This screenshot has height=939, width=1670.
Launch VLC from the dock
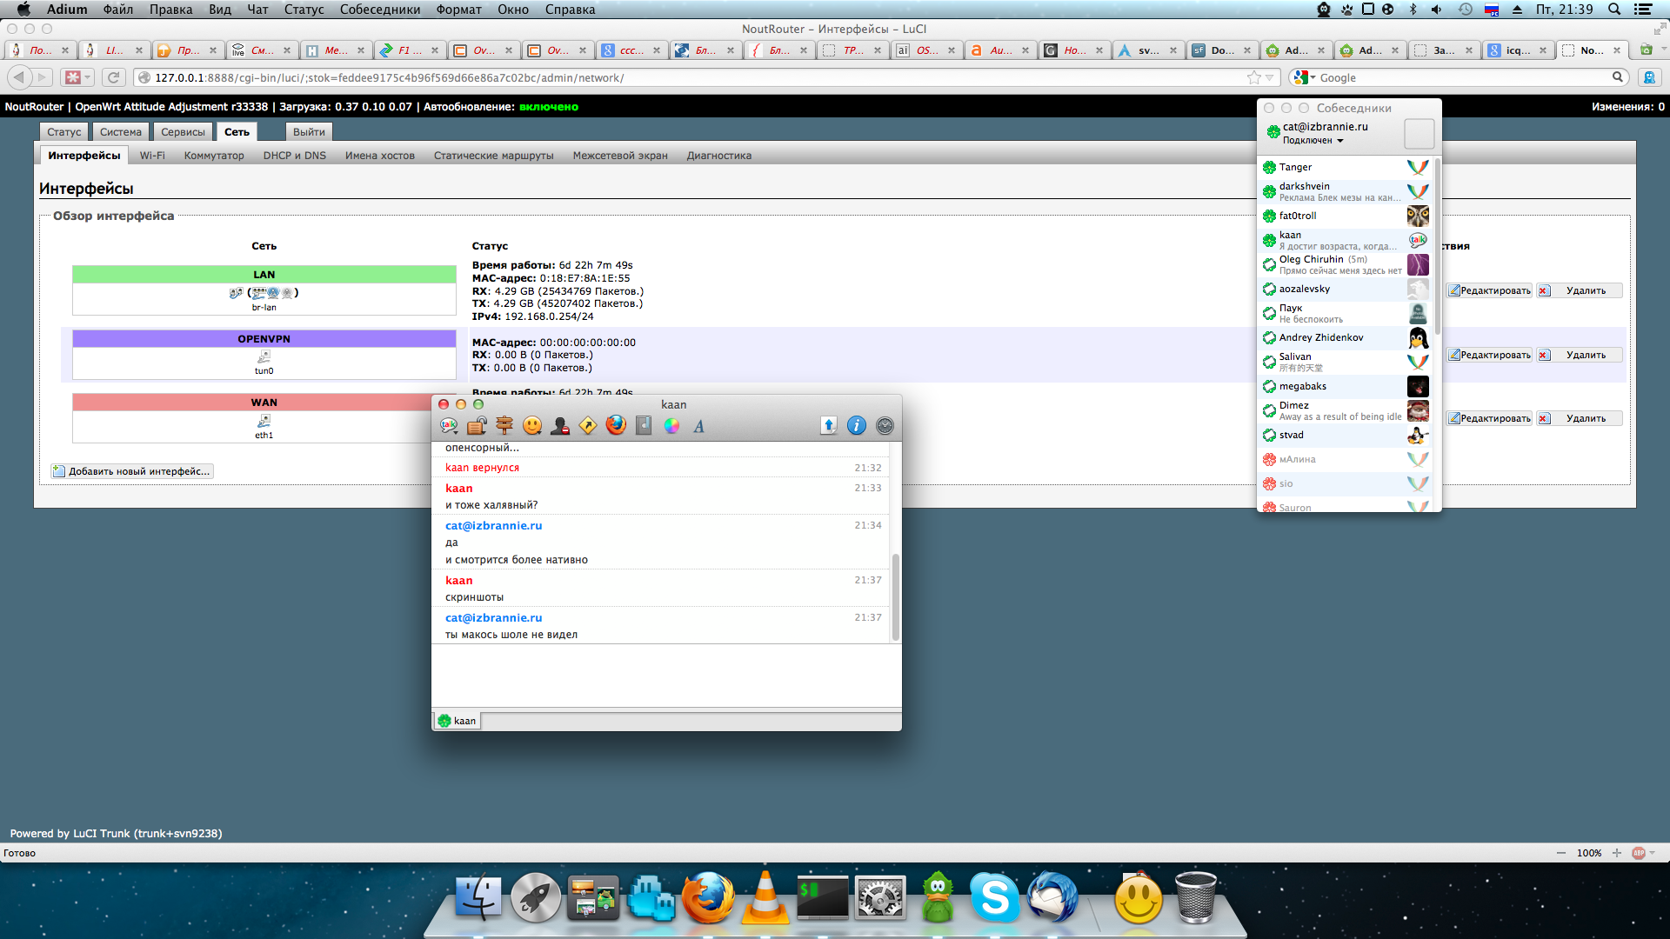click(765, 898)
